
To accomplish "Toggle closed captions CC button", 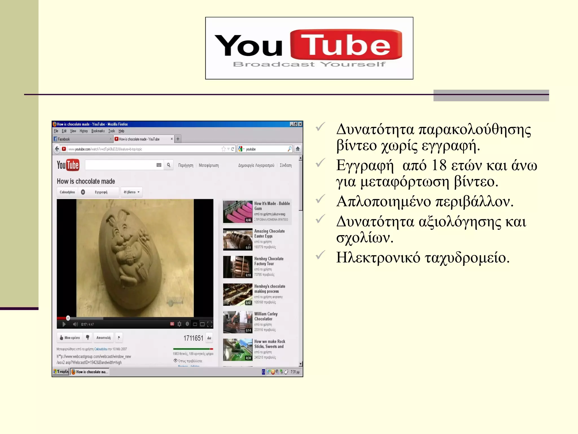I will tap(172, 324).
